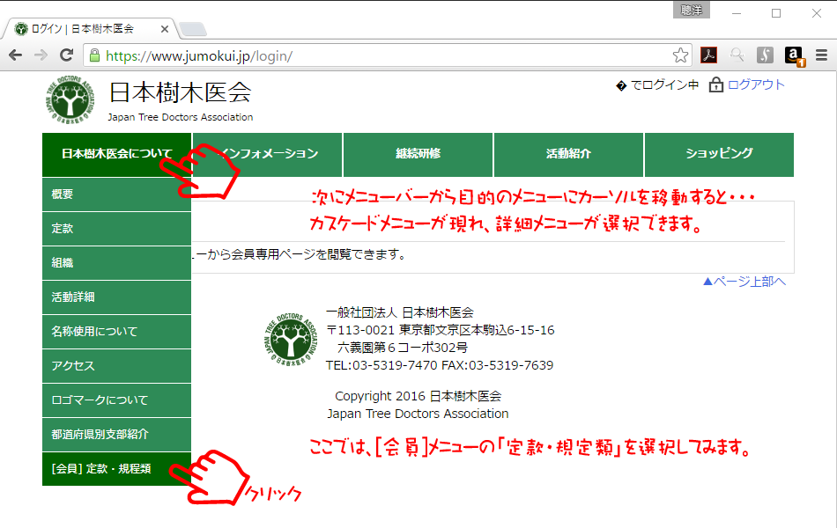Select [会員] 定款・規程類 menu item
837x528 pixels.
(116, 469)
